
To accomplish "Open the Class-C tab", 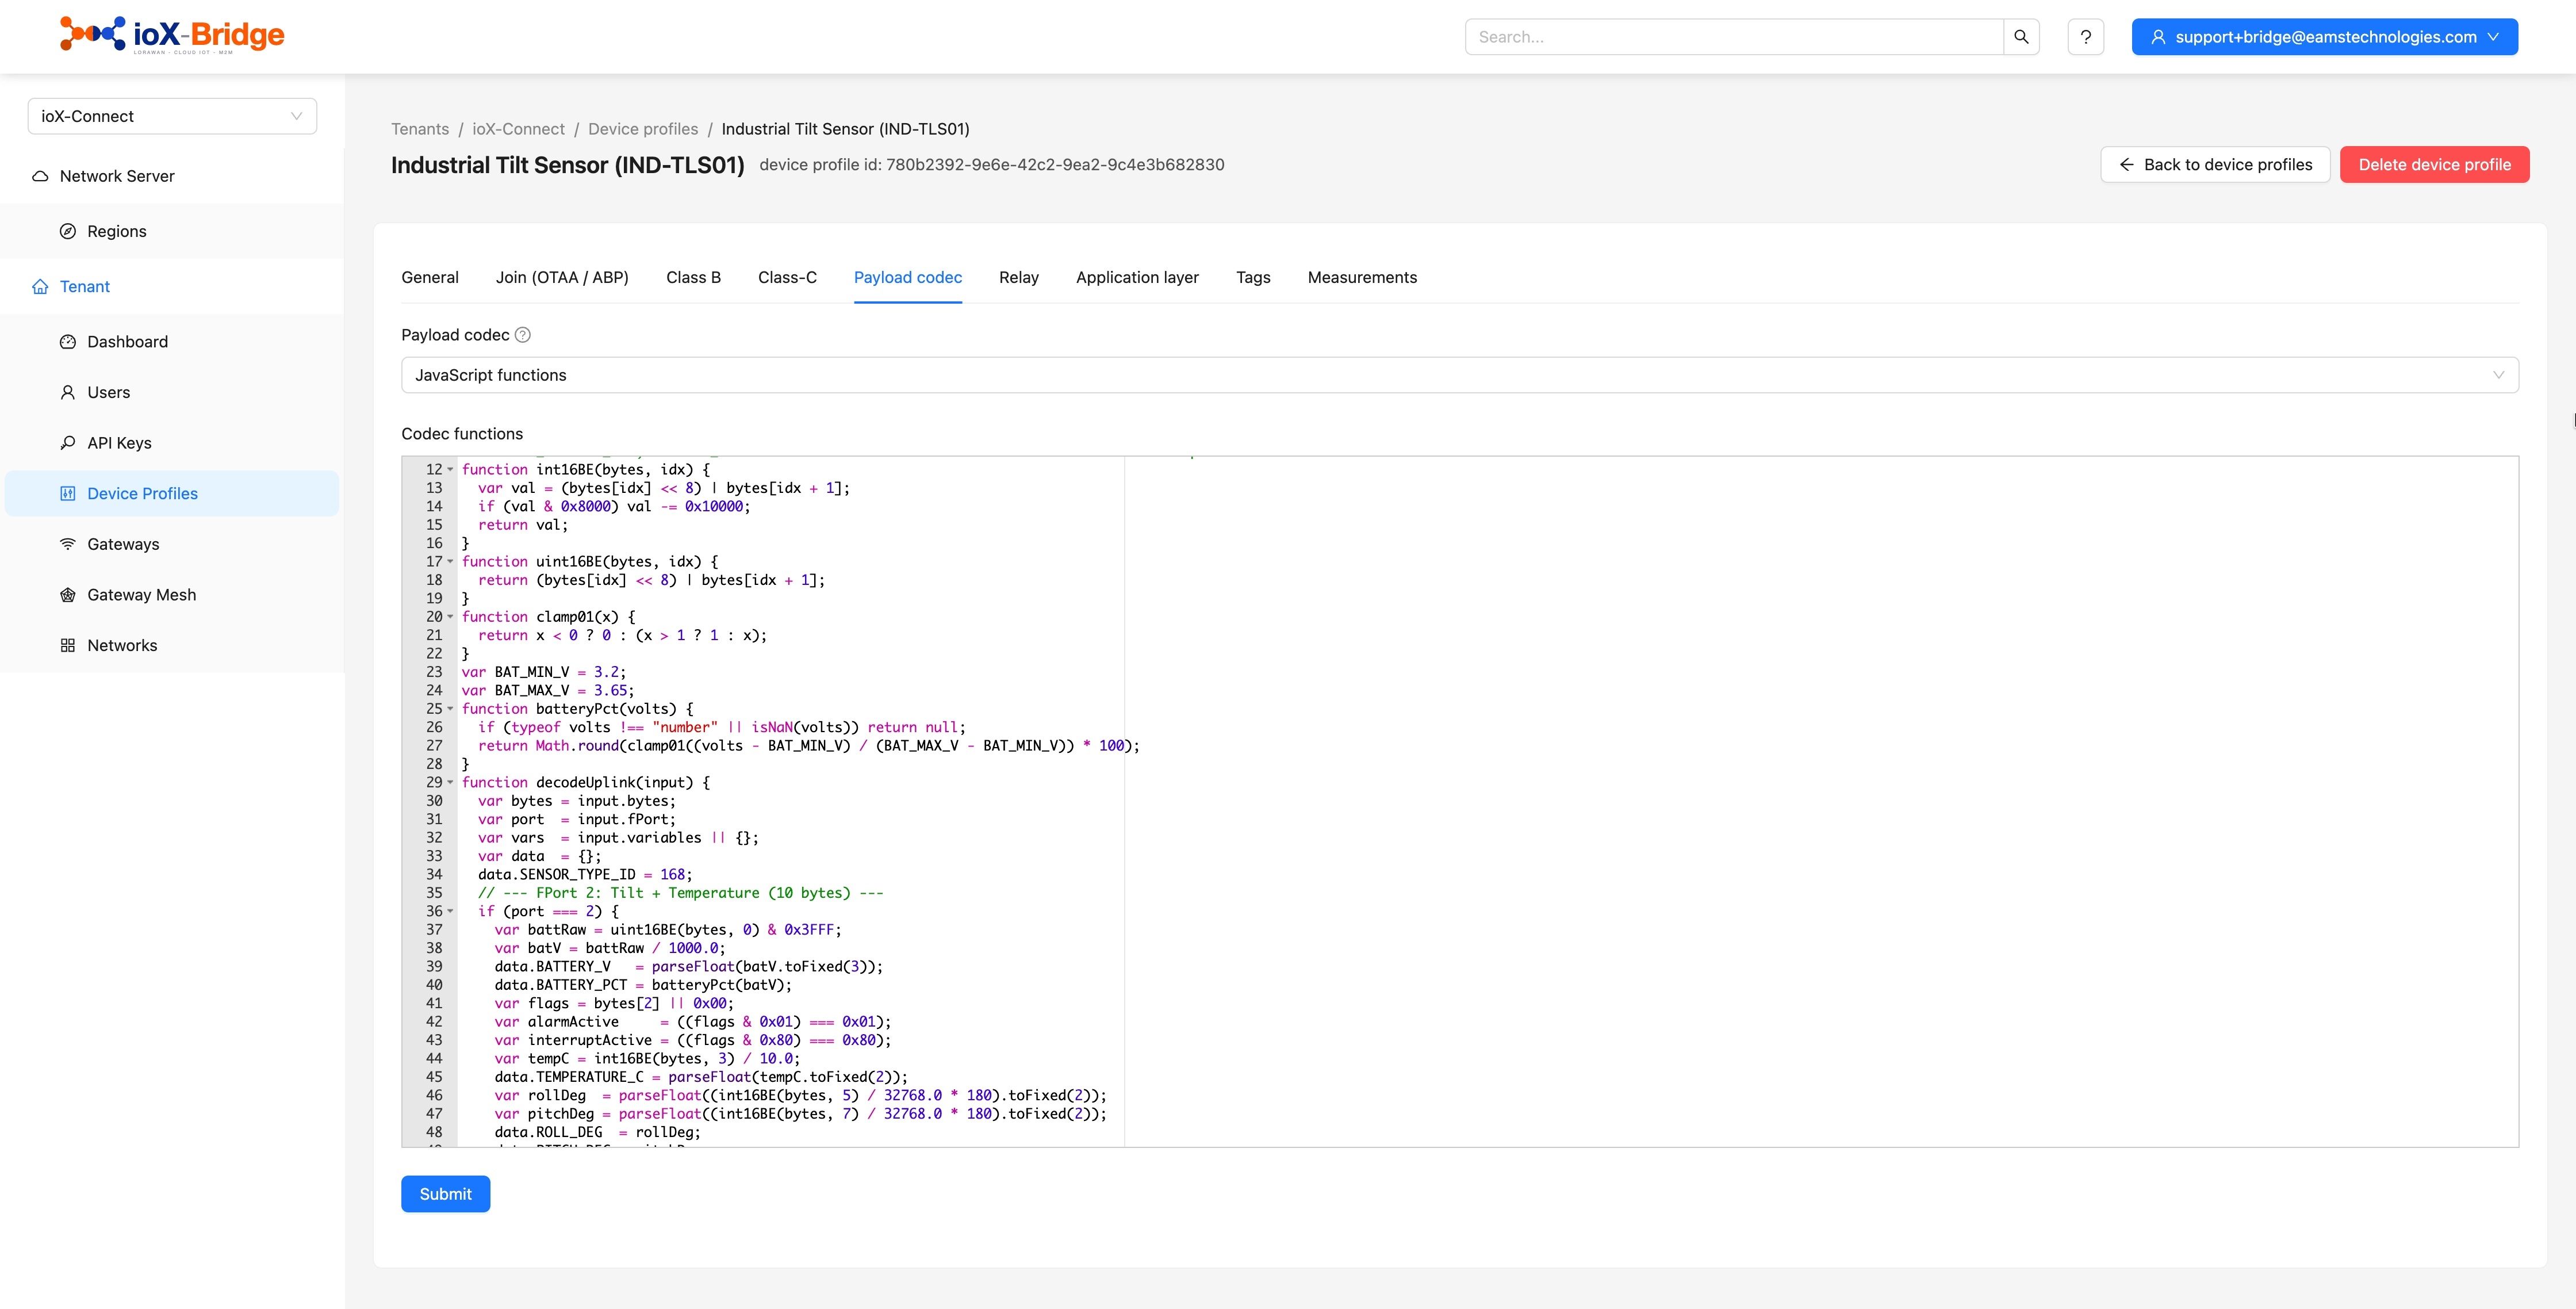I will click(787, 278).
